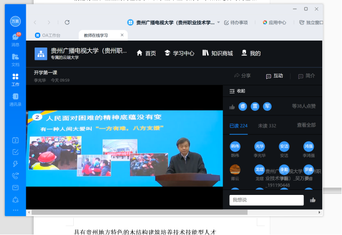Click the 我想说 comment input field
This screenshot has width=342, height=235.
266,200
